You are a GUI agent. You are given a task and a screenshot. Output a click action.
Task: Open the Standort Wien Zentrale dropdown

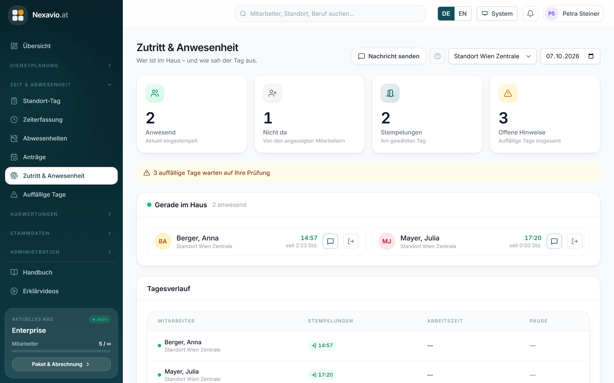(x=492, y=56)
